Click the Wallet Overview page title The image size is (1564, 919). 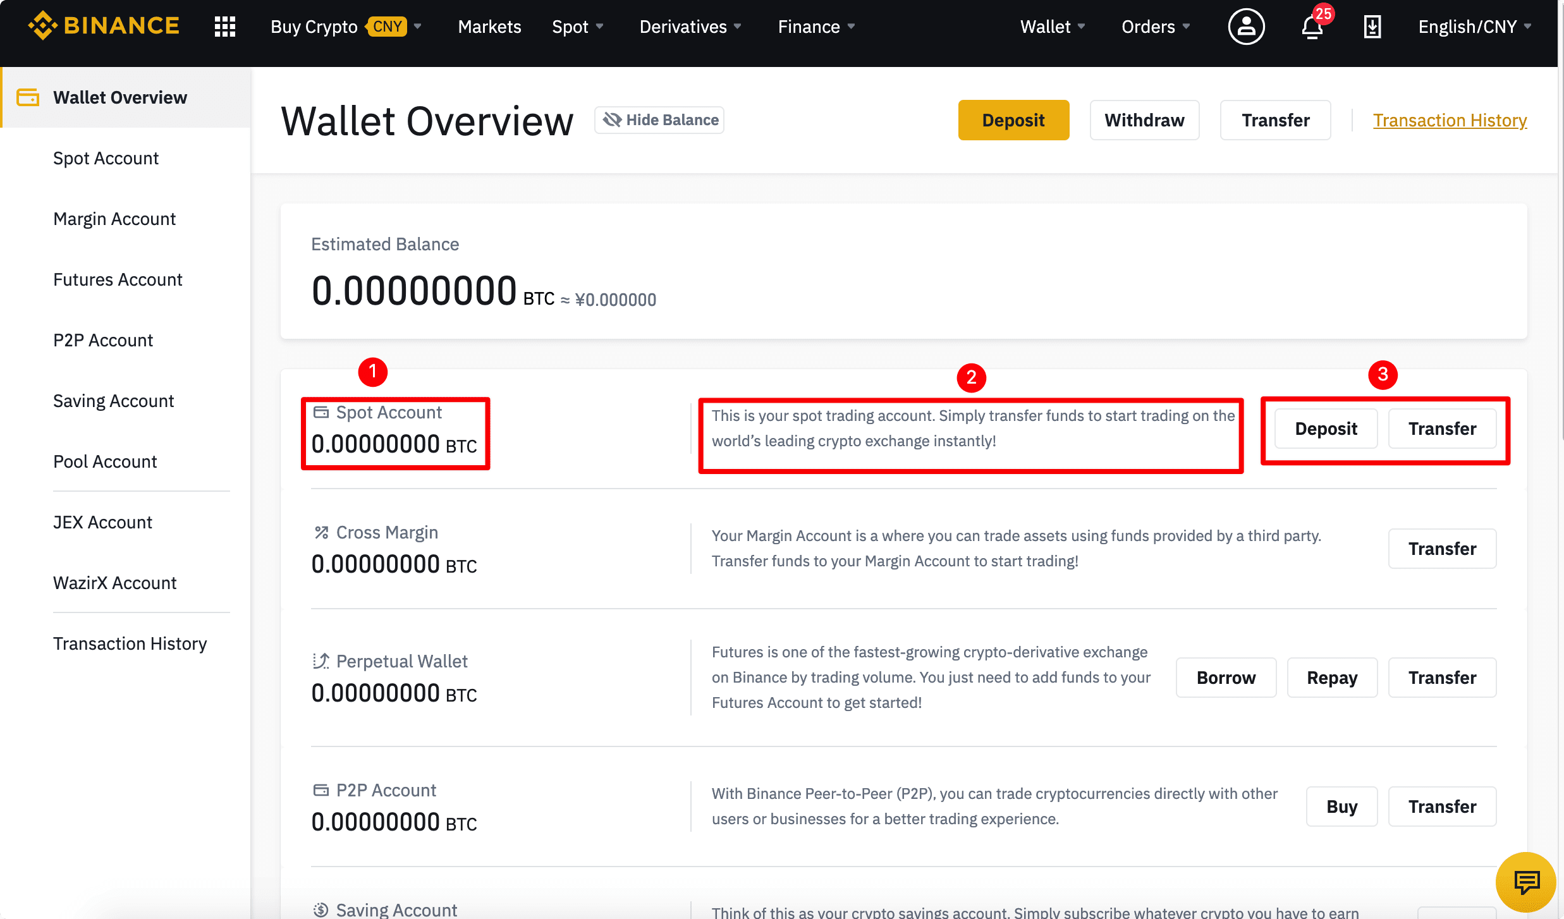click(x=427, y=120)
